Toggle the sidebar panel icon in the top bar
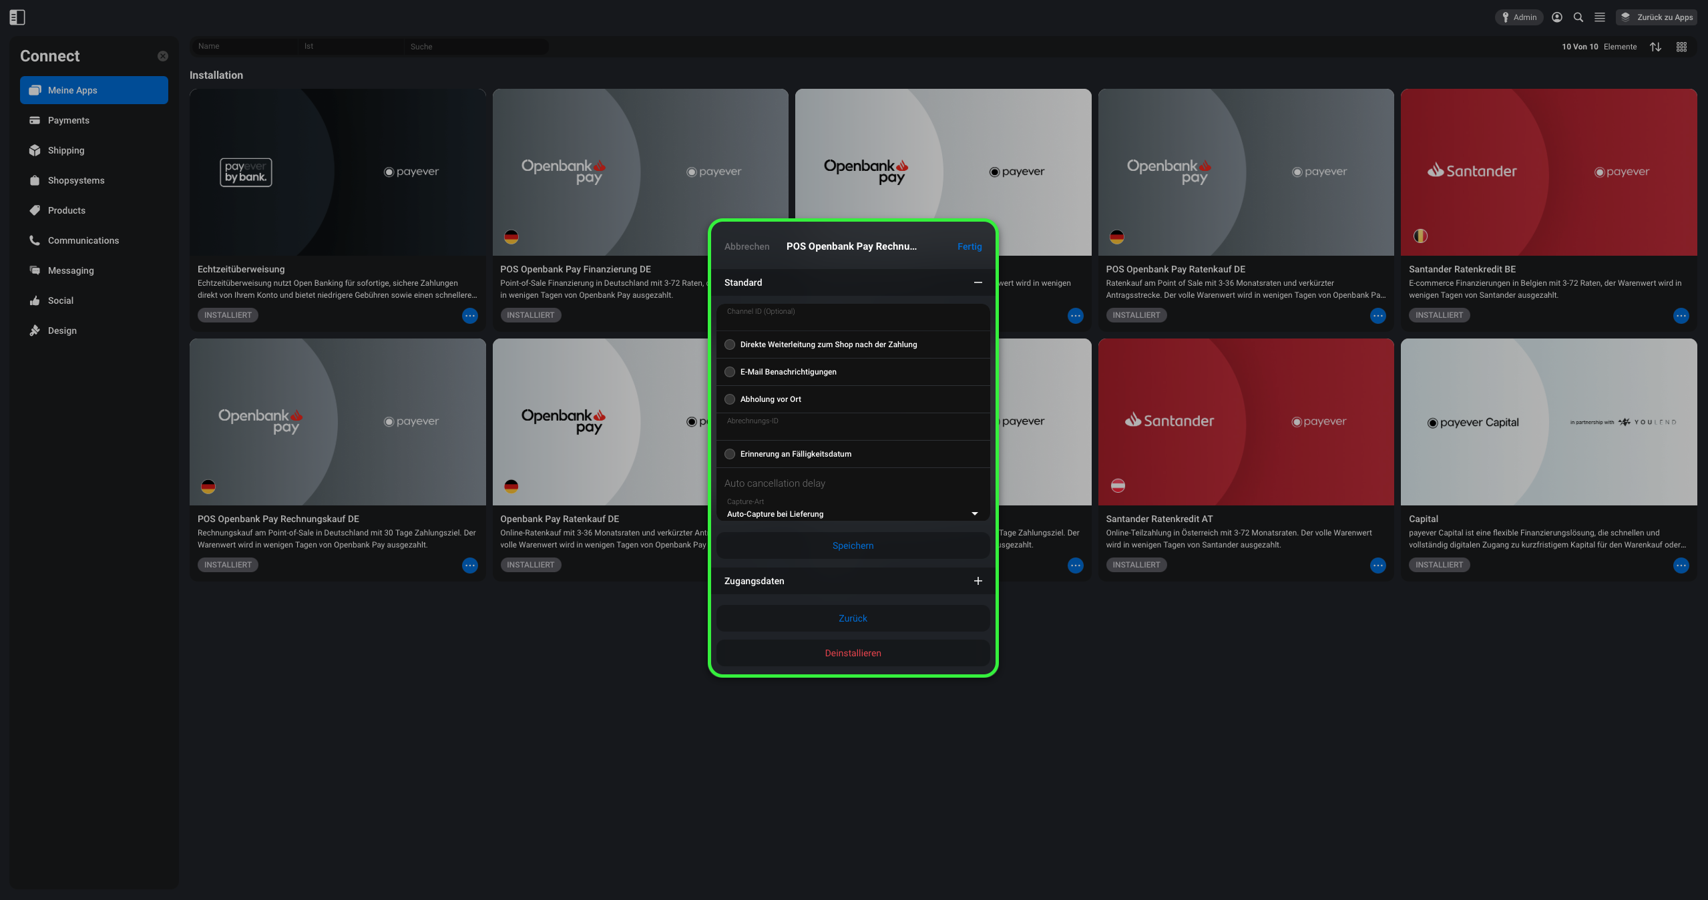Screen dimensions: 1708x900 coord(17,17)
